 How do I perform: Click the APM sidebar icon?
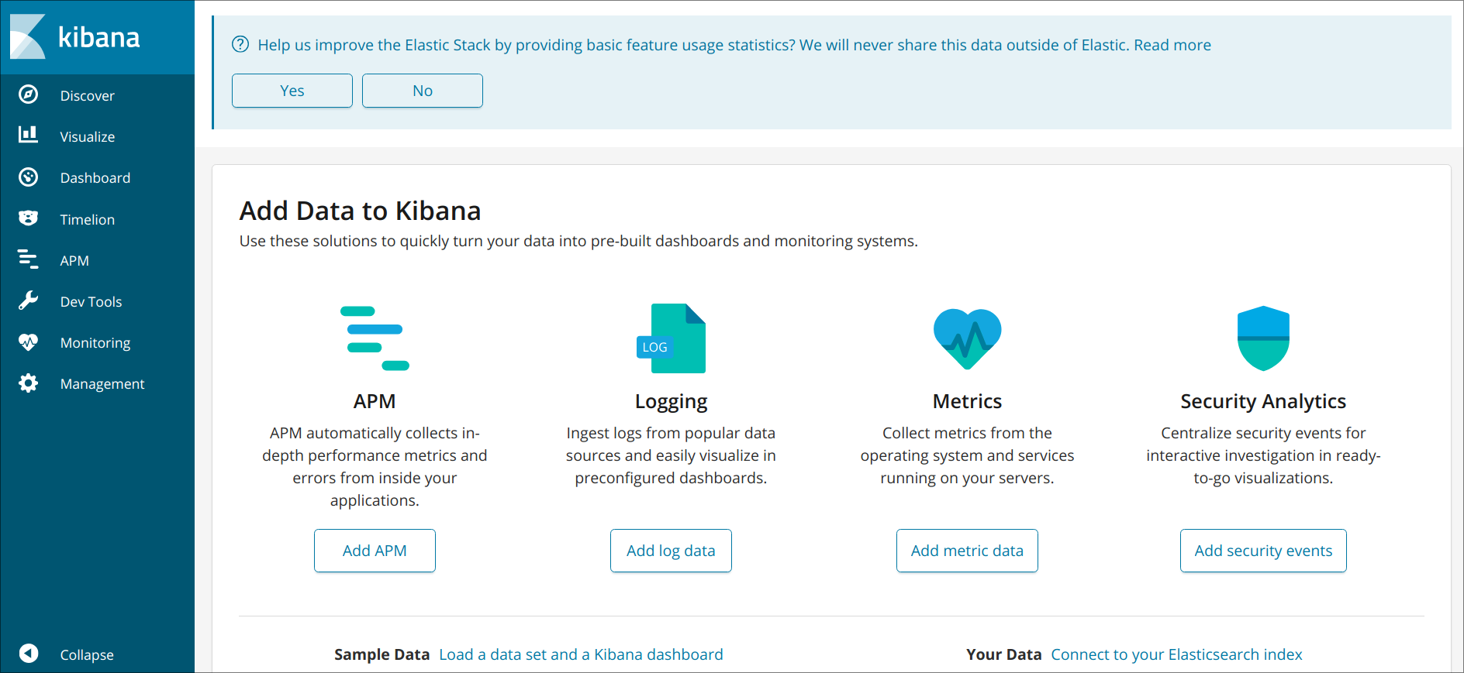(29, 259)
